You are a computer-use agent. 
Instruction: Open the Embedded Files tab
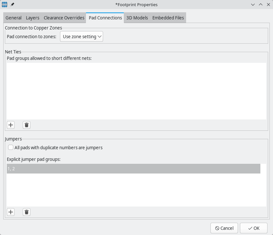[x=168, y=18]
